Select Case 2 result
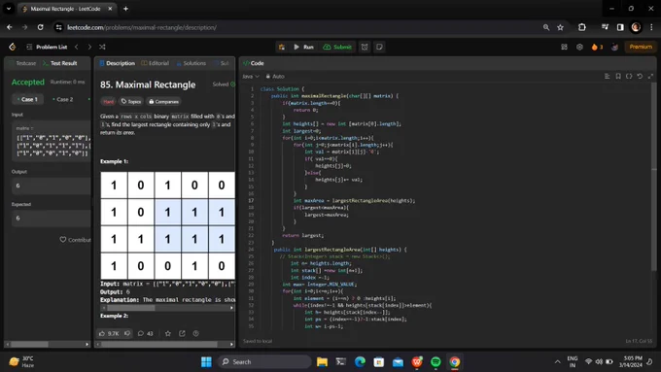This screenshot has width=661, height=372. [x=63, y=99]
